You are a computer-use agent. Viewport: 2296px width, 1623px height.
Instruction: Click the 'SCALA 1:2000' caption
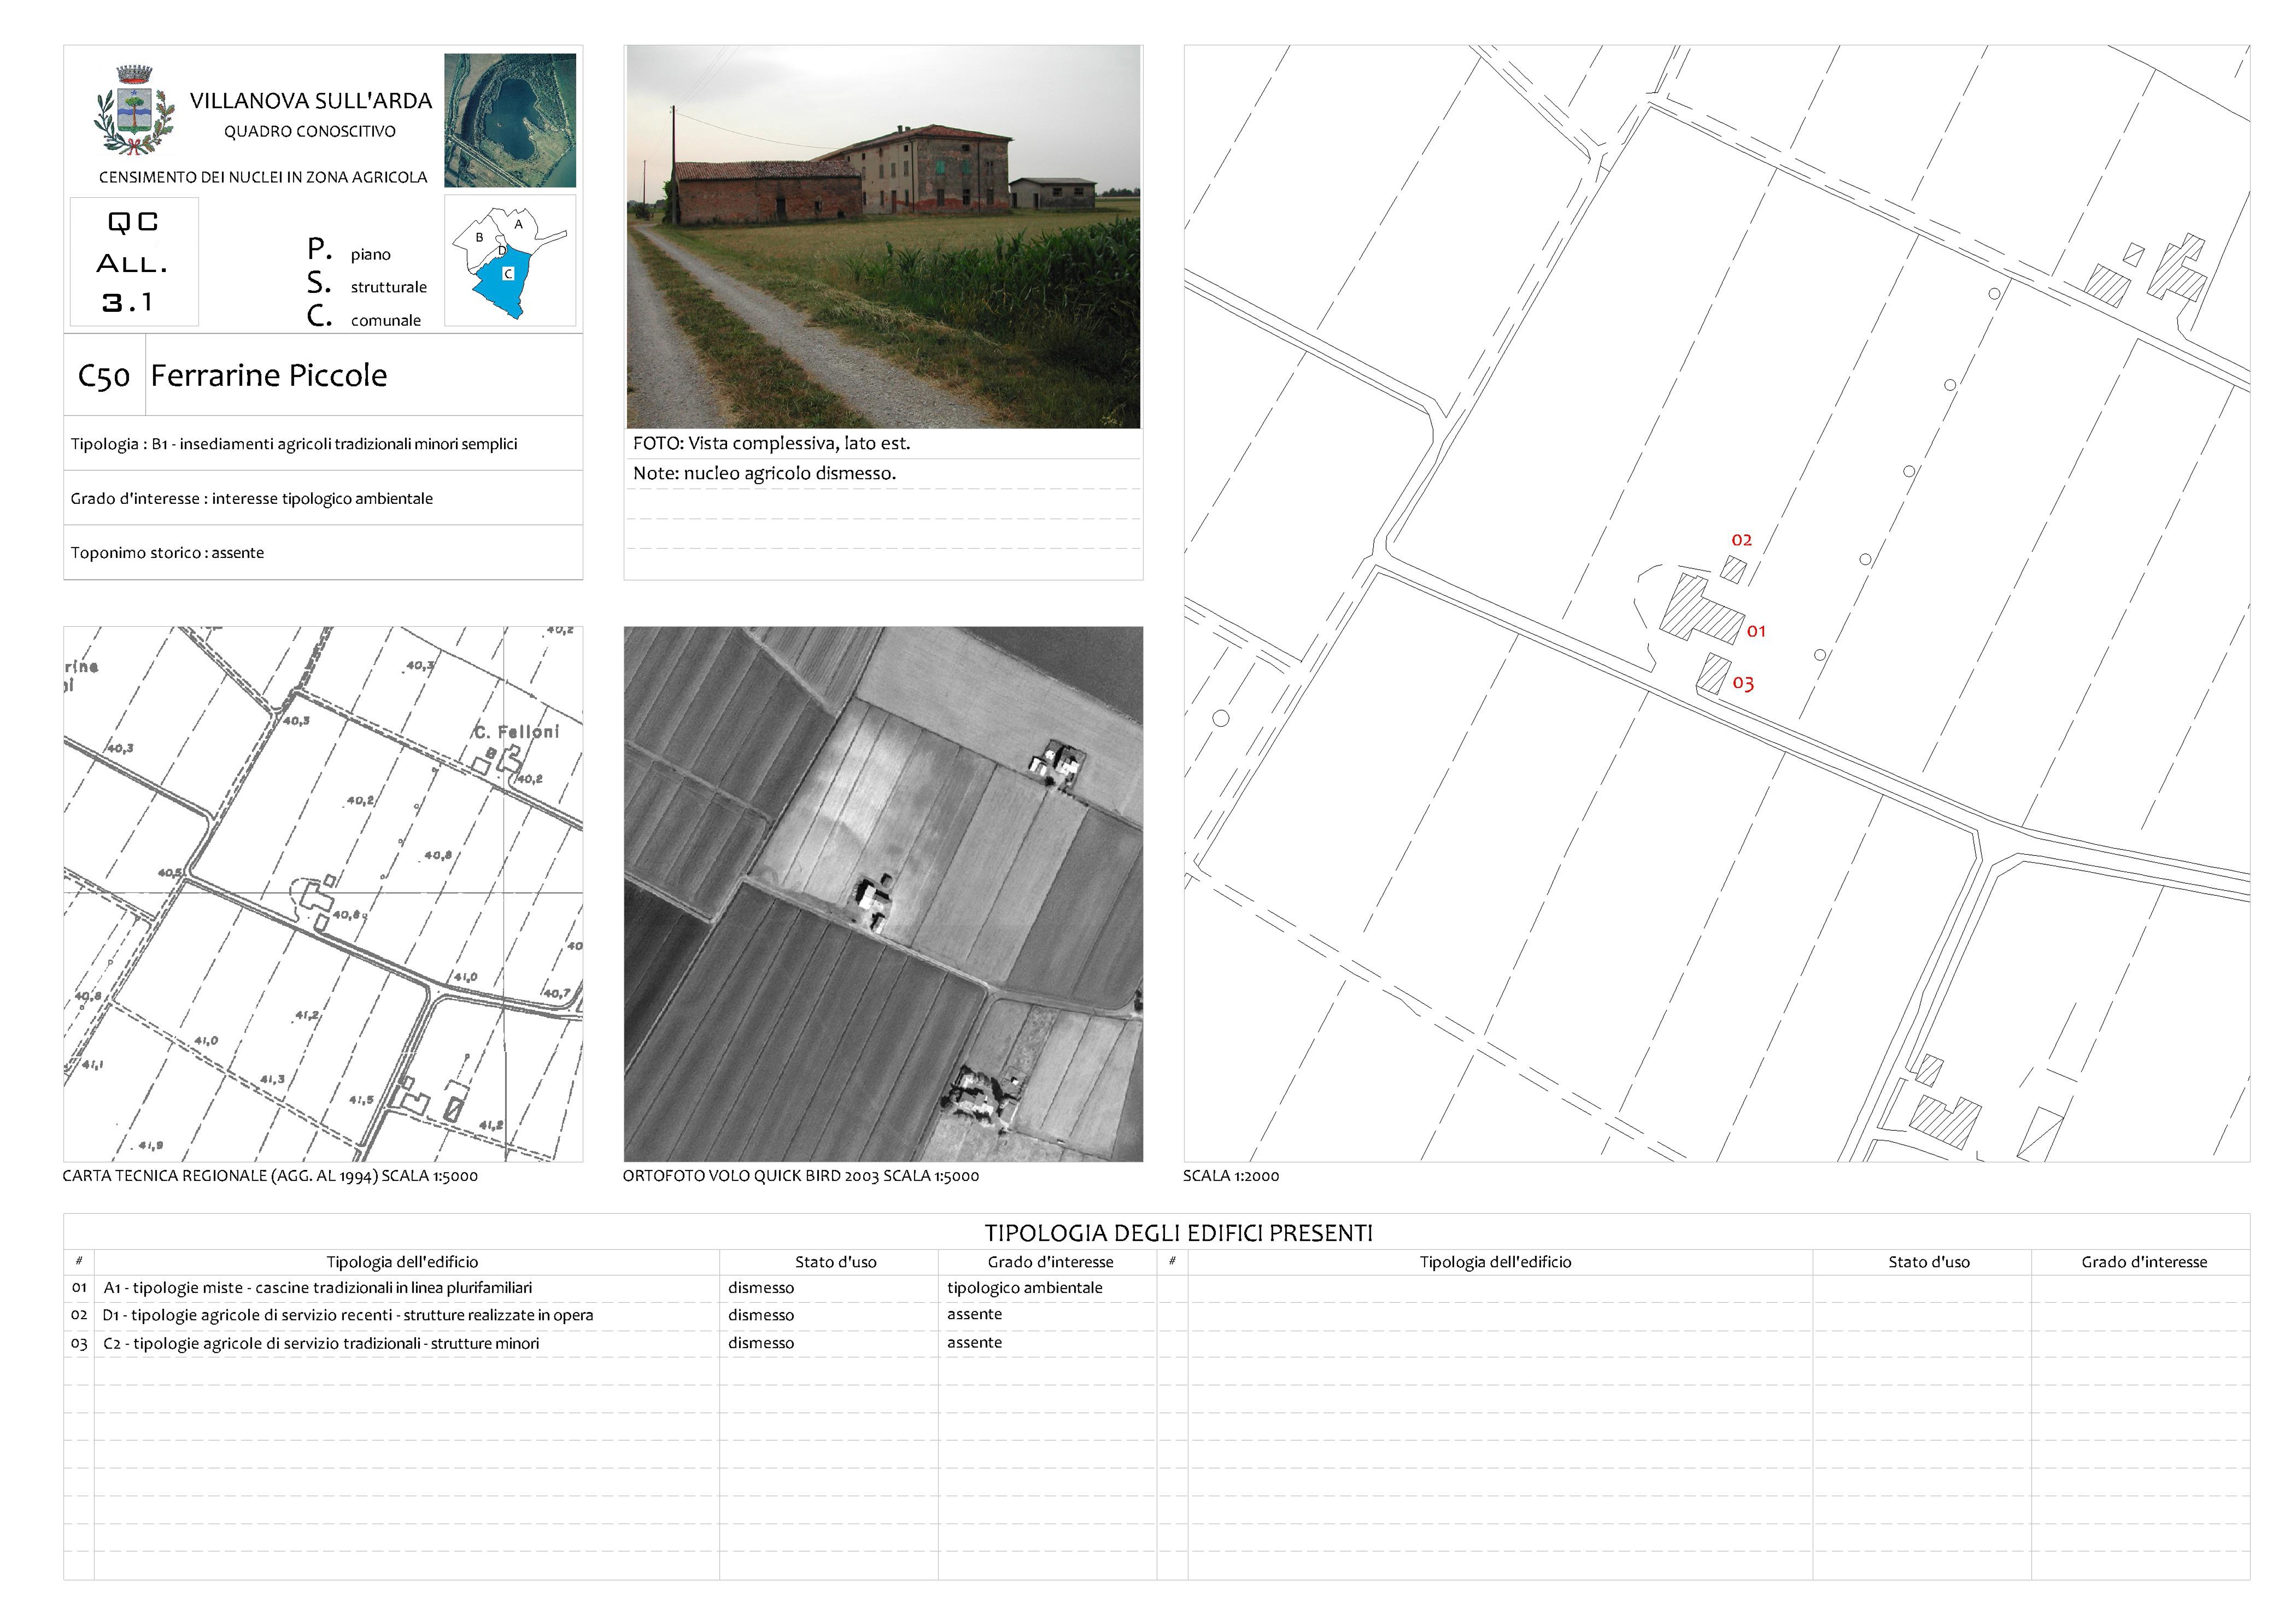(x=1231, y=1176)
